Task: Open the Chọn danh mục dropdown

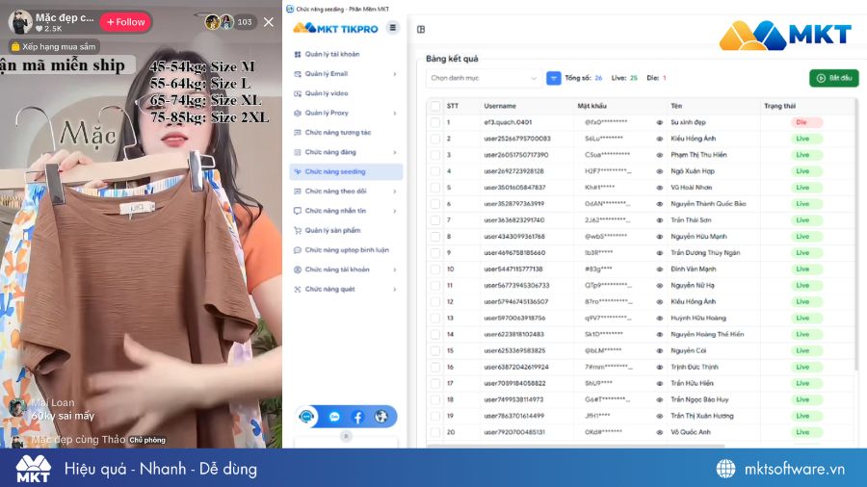Action: [484, 78]
